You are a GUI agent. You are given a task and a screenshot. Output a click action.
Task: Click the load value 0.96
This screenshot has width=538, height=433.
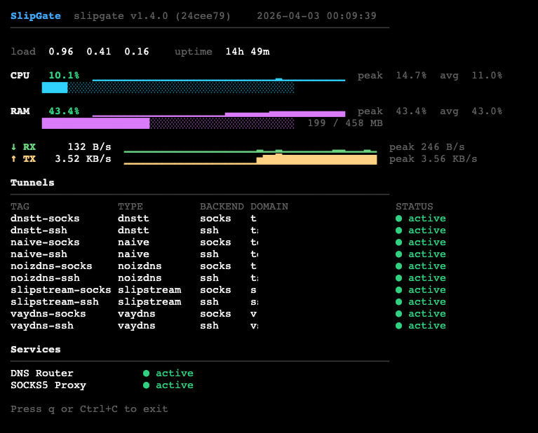(x=61, y=51)
